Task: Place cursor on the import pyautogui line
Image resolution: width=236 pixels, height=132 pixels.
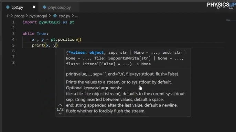Action: tap(49, 22)
